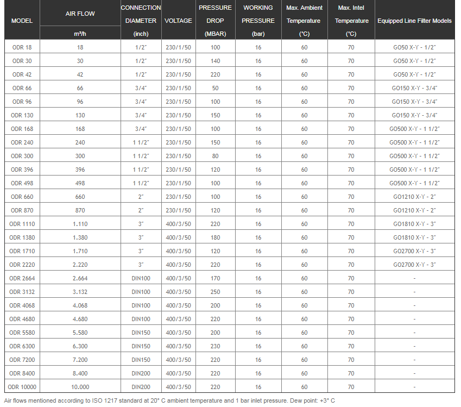
Task: Click the pressure drop value 250
Action: point(215,292)
